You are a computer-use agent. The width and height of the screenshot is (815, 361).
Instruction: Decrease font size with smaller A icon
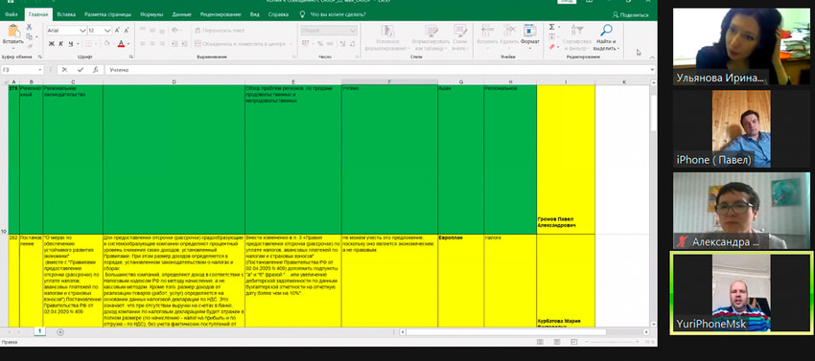pos(128,31)
